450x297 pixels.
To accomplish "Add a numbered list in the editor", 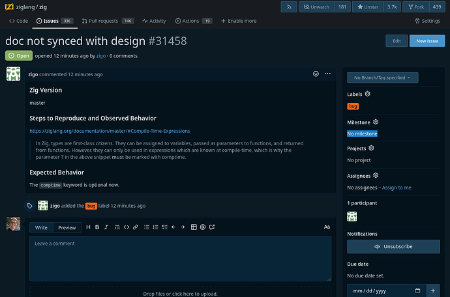I will pyautogui.click(x=156, y=227).
